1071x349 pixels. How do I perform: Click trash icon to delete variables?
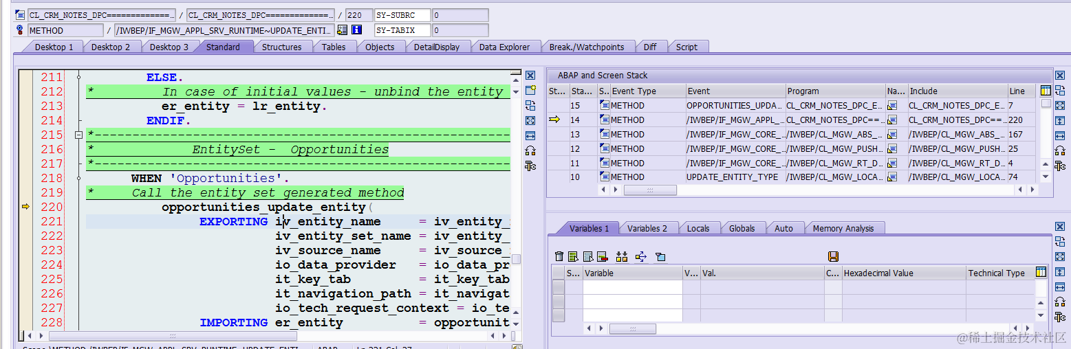pyautogui.click(x=559, y=256)
